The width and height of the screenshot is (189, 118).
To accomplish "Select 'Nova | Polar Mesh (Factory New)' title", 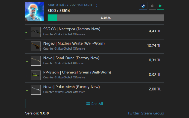I will tap(71, 87).
